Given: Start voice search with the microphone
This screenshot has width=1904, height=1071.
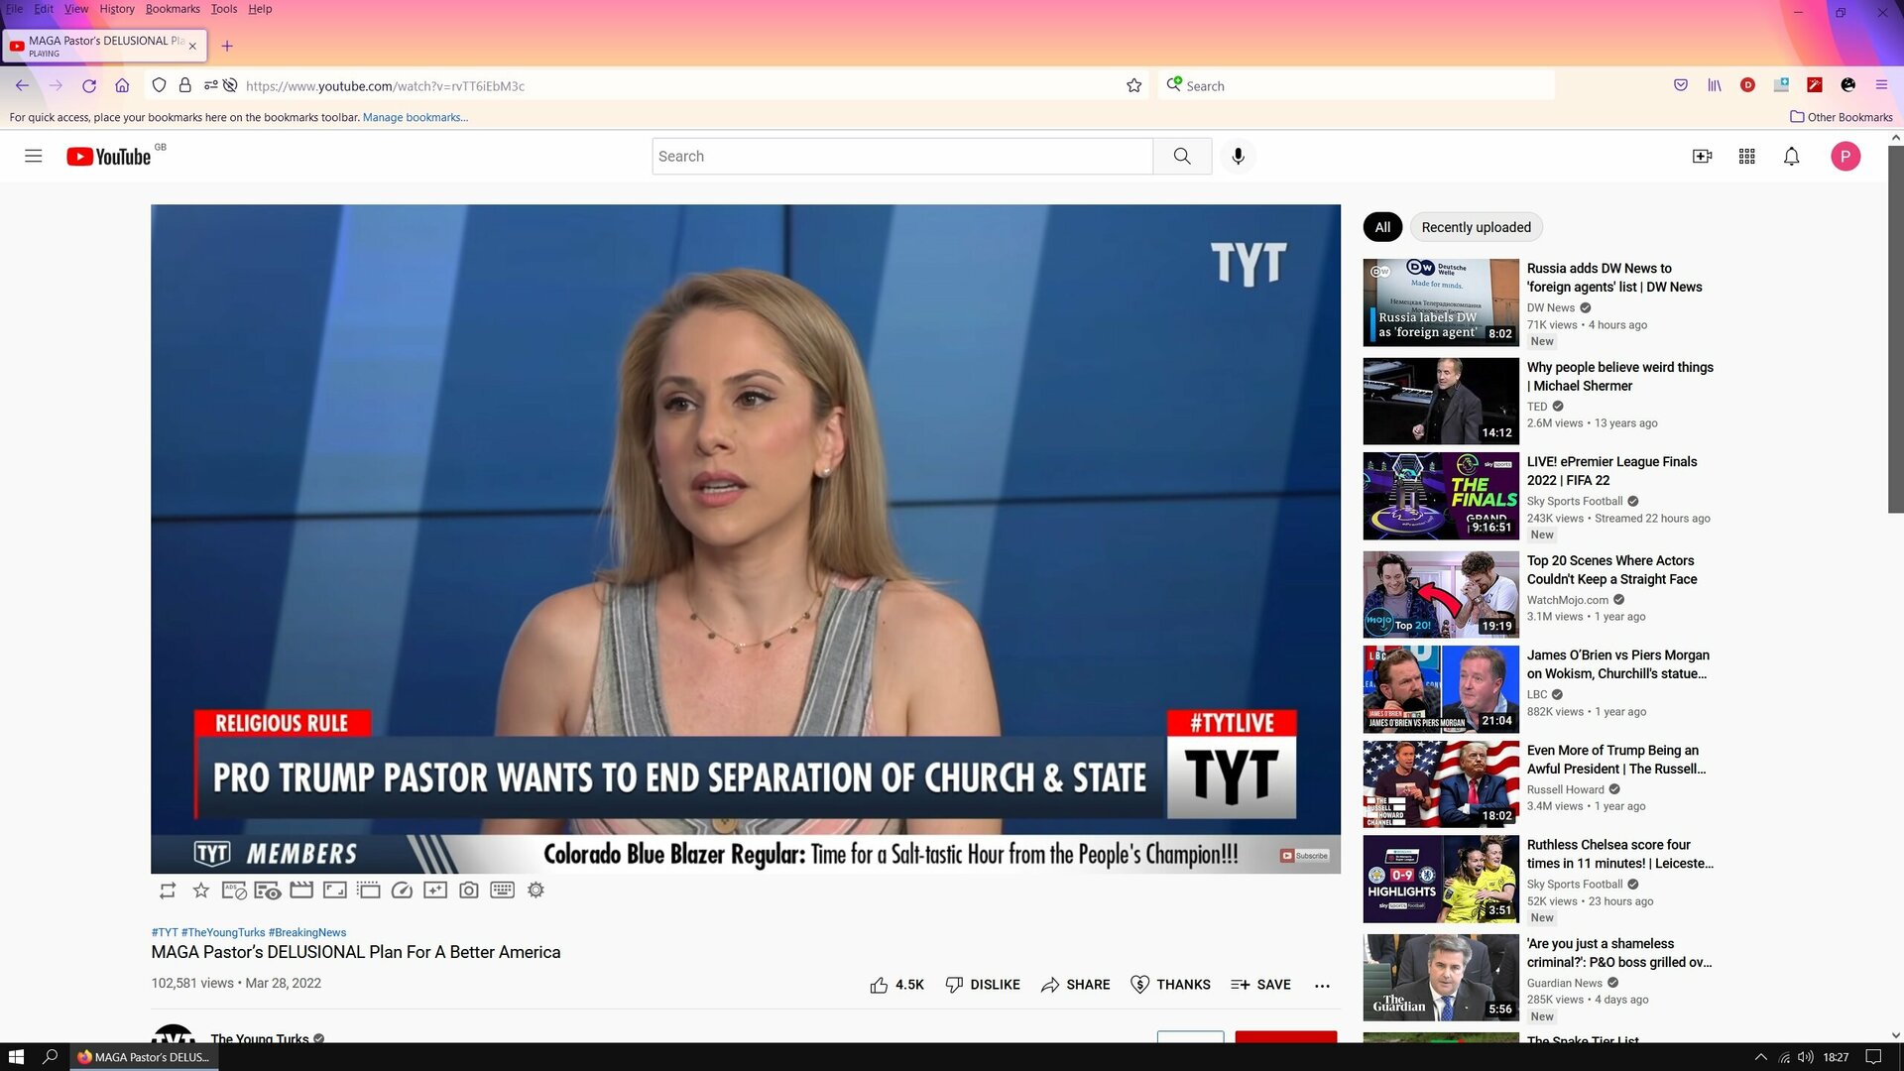Looking at the screenshot, I should tap(1238, 156).
